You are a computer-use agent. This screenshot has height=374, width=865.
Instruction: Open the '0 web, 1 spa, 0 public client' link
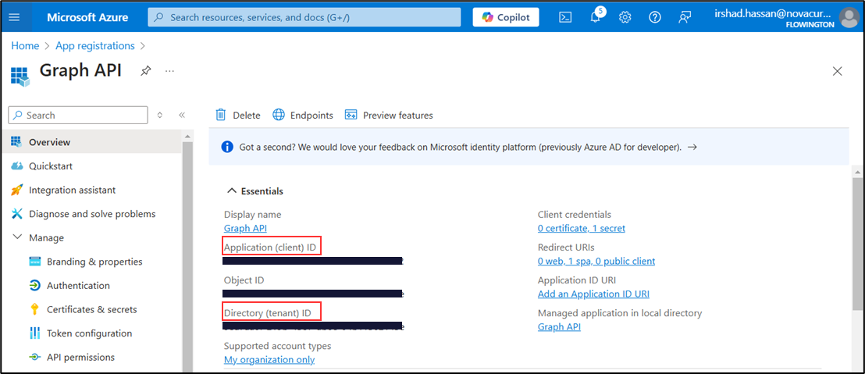[x=596, y=261]
